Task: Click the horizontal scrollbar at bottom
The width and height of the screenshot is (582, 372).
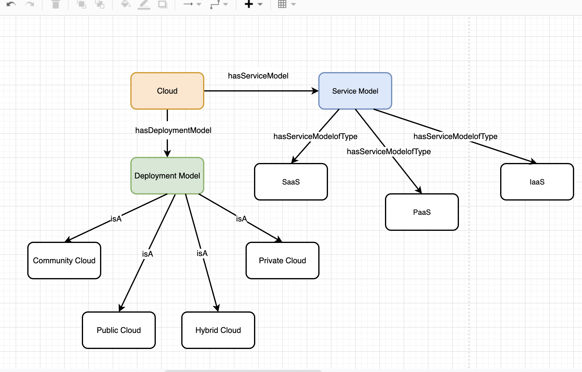Action: [x=242, y=370]
